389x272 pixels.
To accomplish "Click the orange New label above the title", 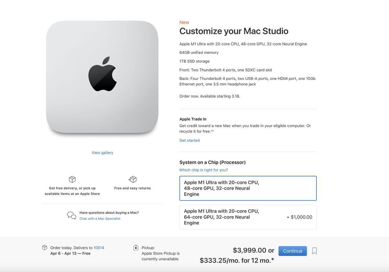I will [x=184, y=22].
